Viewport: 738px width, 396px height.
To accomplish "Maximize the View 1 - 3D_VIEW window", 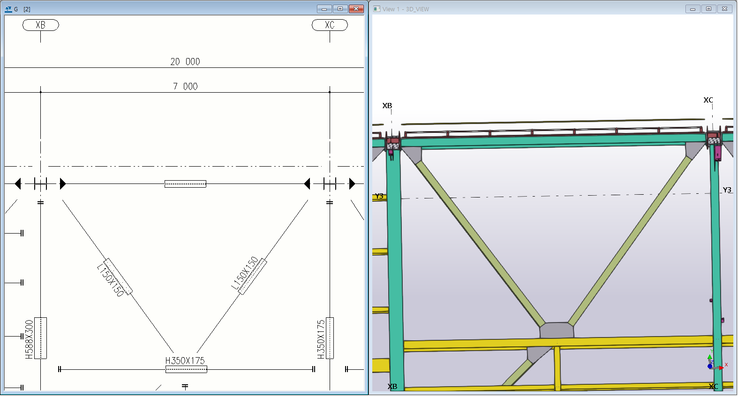I will point(708,9).
